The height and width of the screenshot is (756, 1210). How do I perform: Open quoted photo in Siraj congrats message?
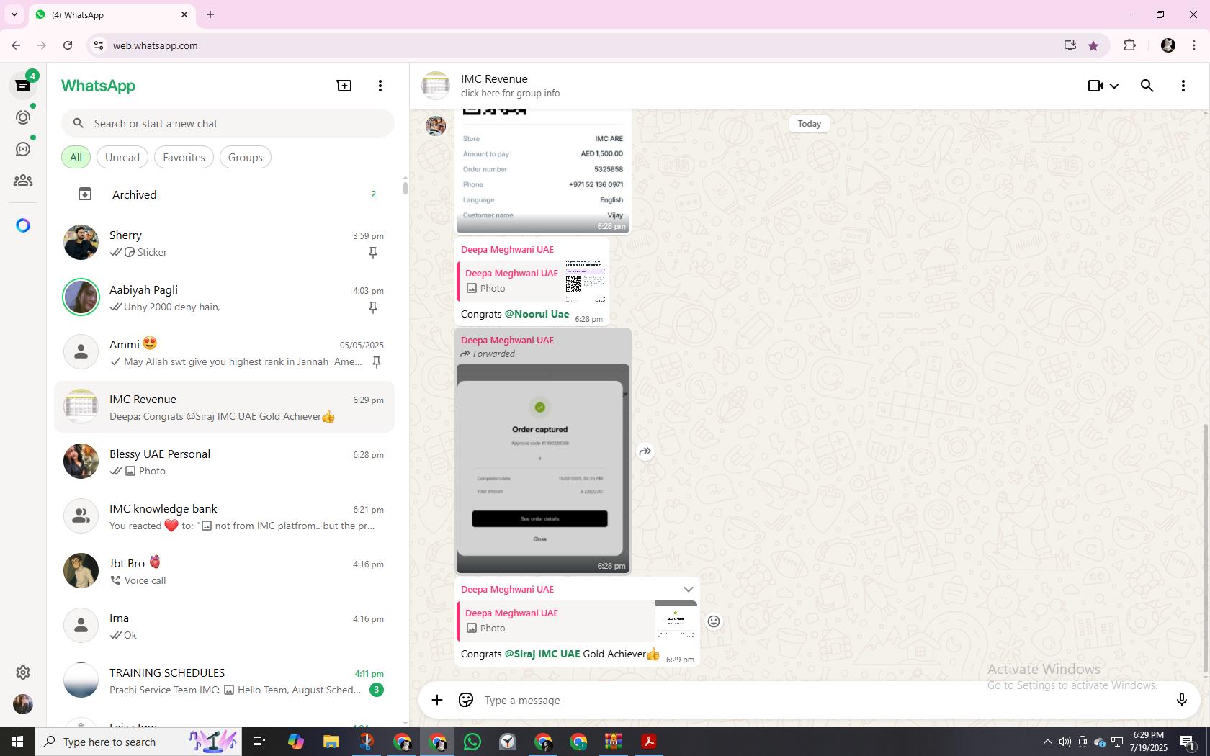578,621
